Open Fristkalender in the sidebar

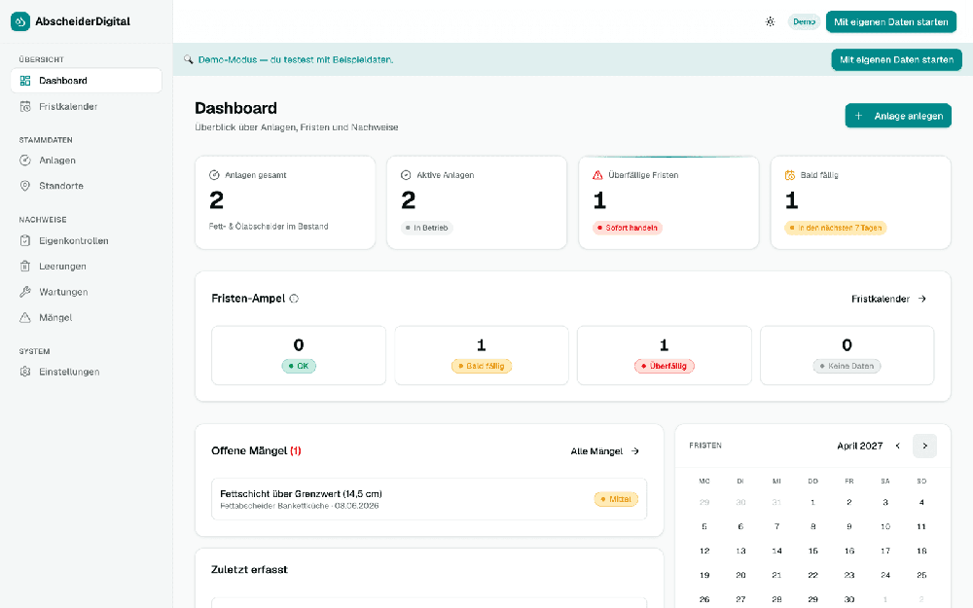pos(87,107)
